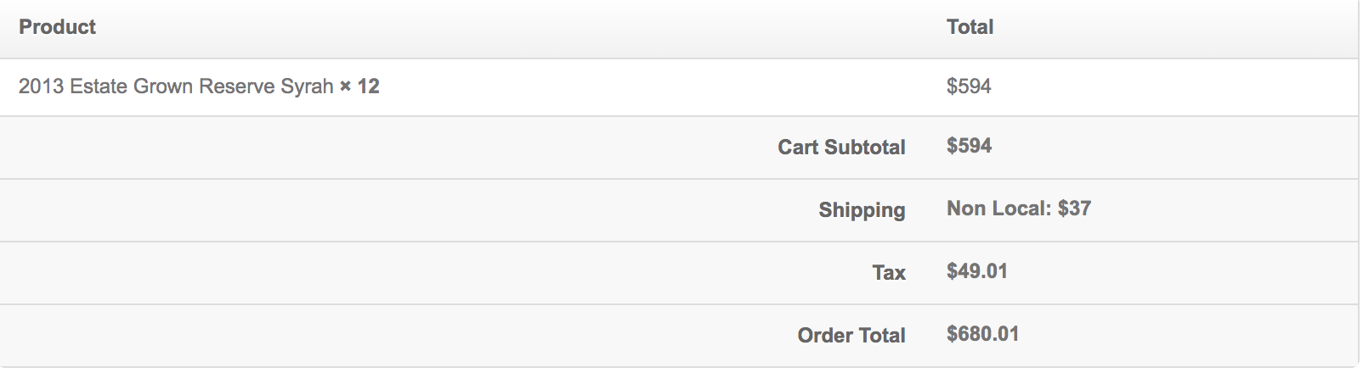Click the word Syrah in product name

point(307,86)
